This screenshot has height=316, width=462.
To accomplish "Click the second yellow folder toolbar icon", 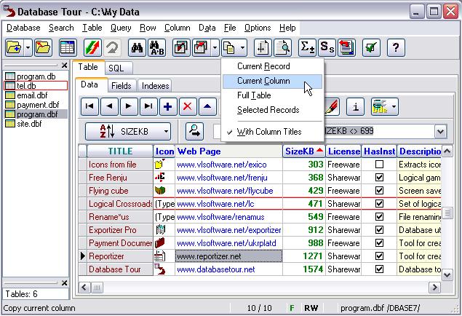I will pyautogui.click(x=44, y=47).
